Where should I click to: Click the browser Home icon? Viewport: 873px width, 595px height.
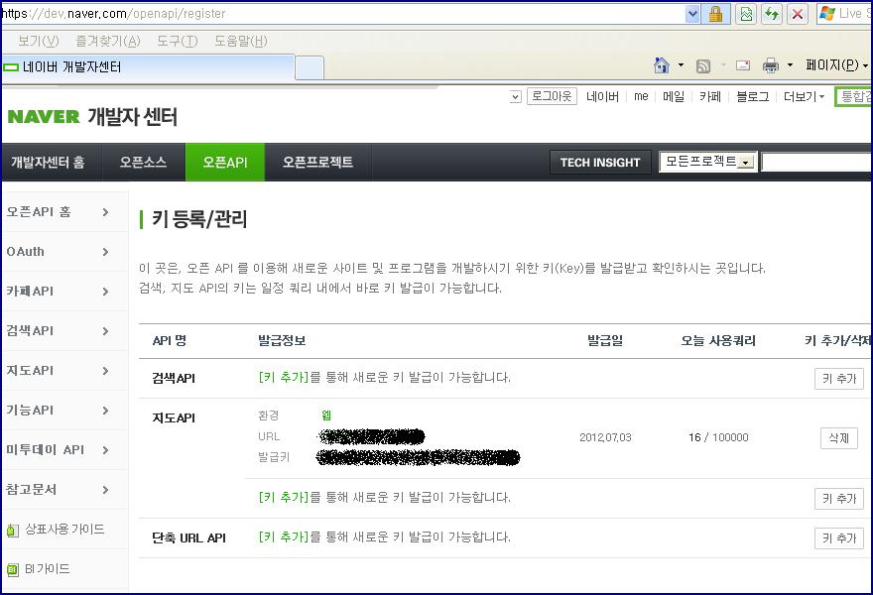[662, 65]
